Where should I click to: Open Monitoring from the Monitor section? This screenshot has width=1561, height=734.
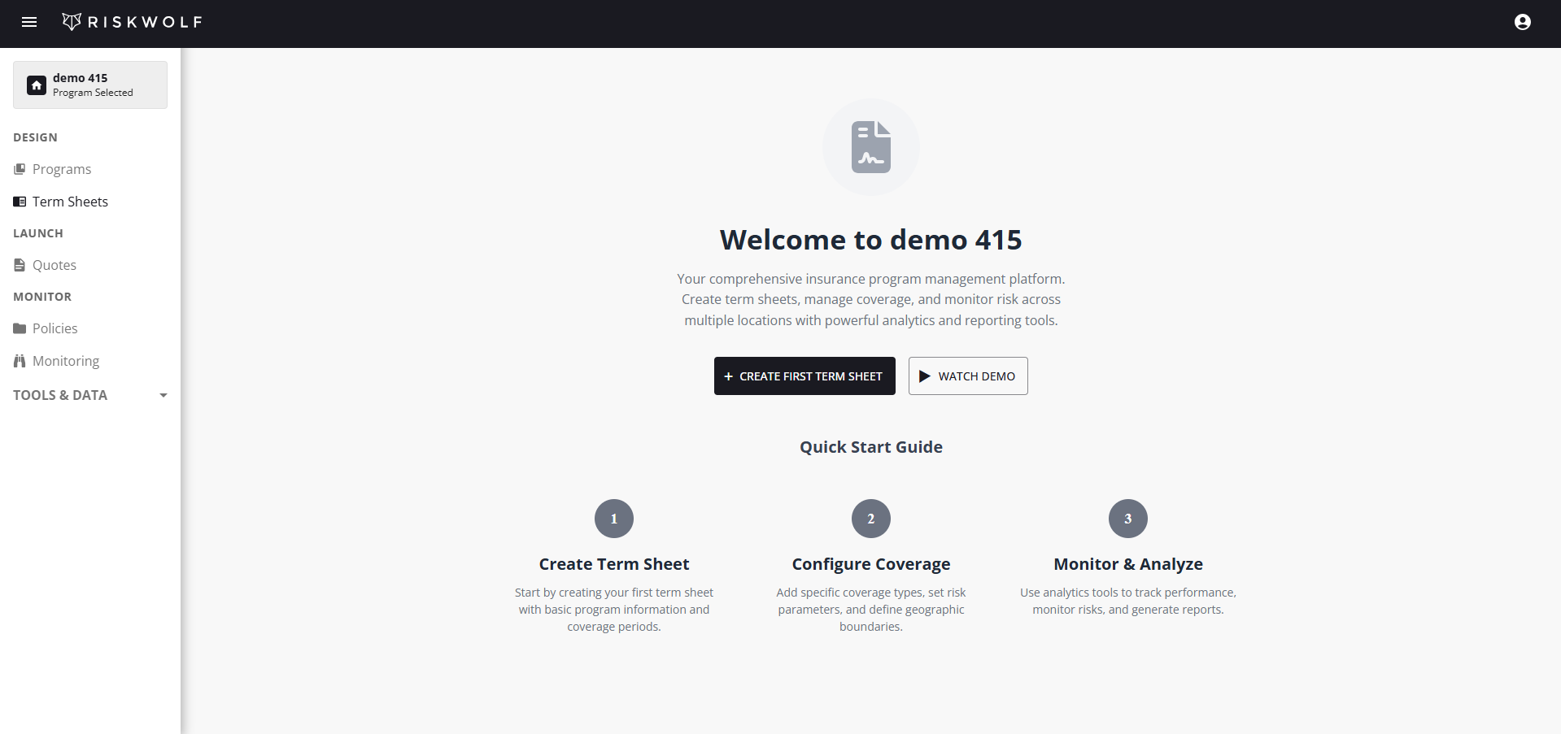(x=66, y=360)
